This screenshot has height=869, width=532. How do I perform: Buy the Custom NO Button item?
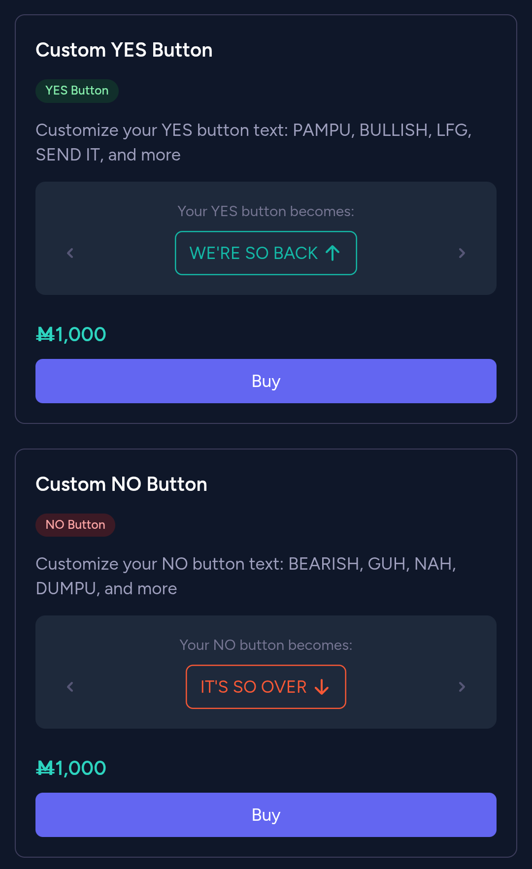coord(266,815)
